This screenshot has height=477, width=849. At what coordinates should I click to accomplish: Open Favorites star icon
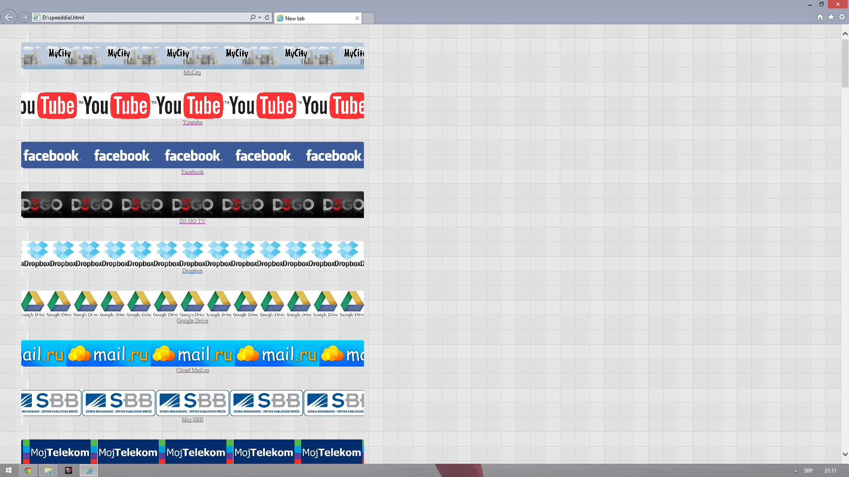click(831, 17)
